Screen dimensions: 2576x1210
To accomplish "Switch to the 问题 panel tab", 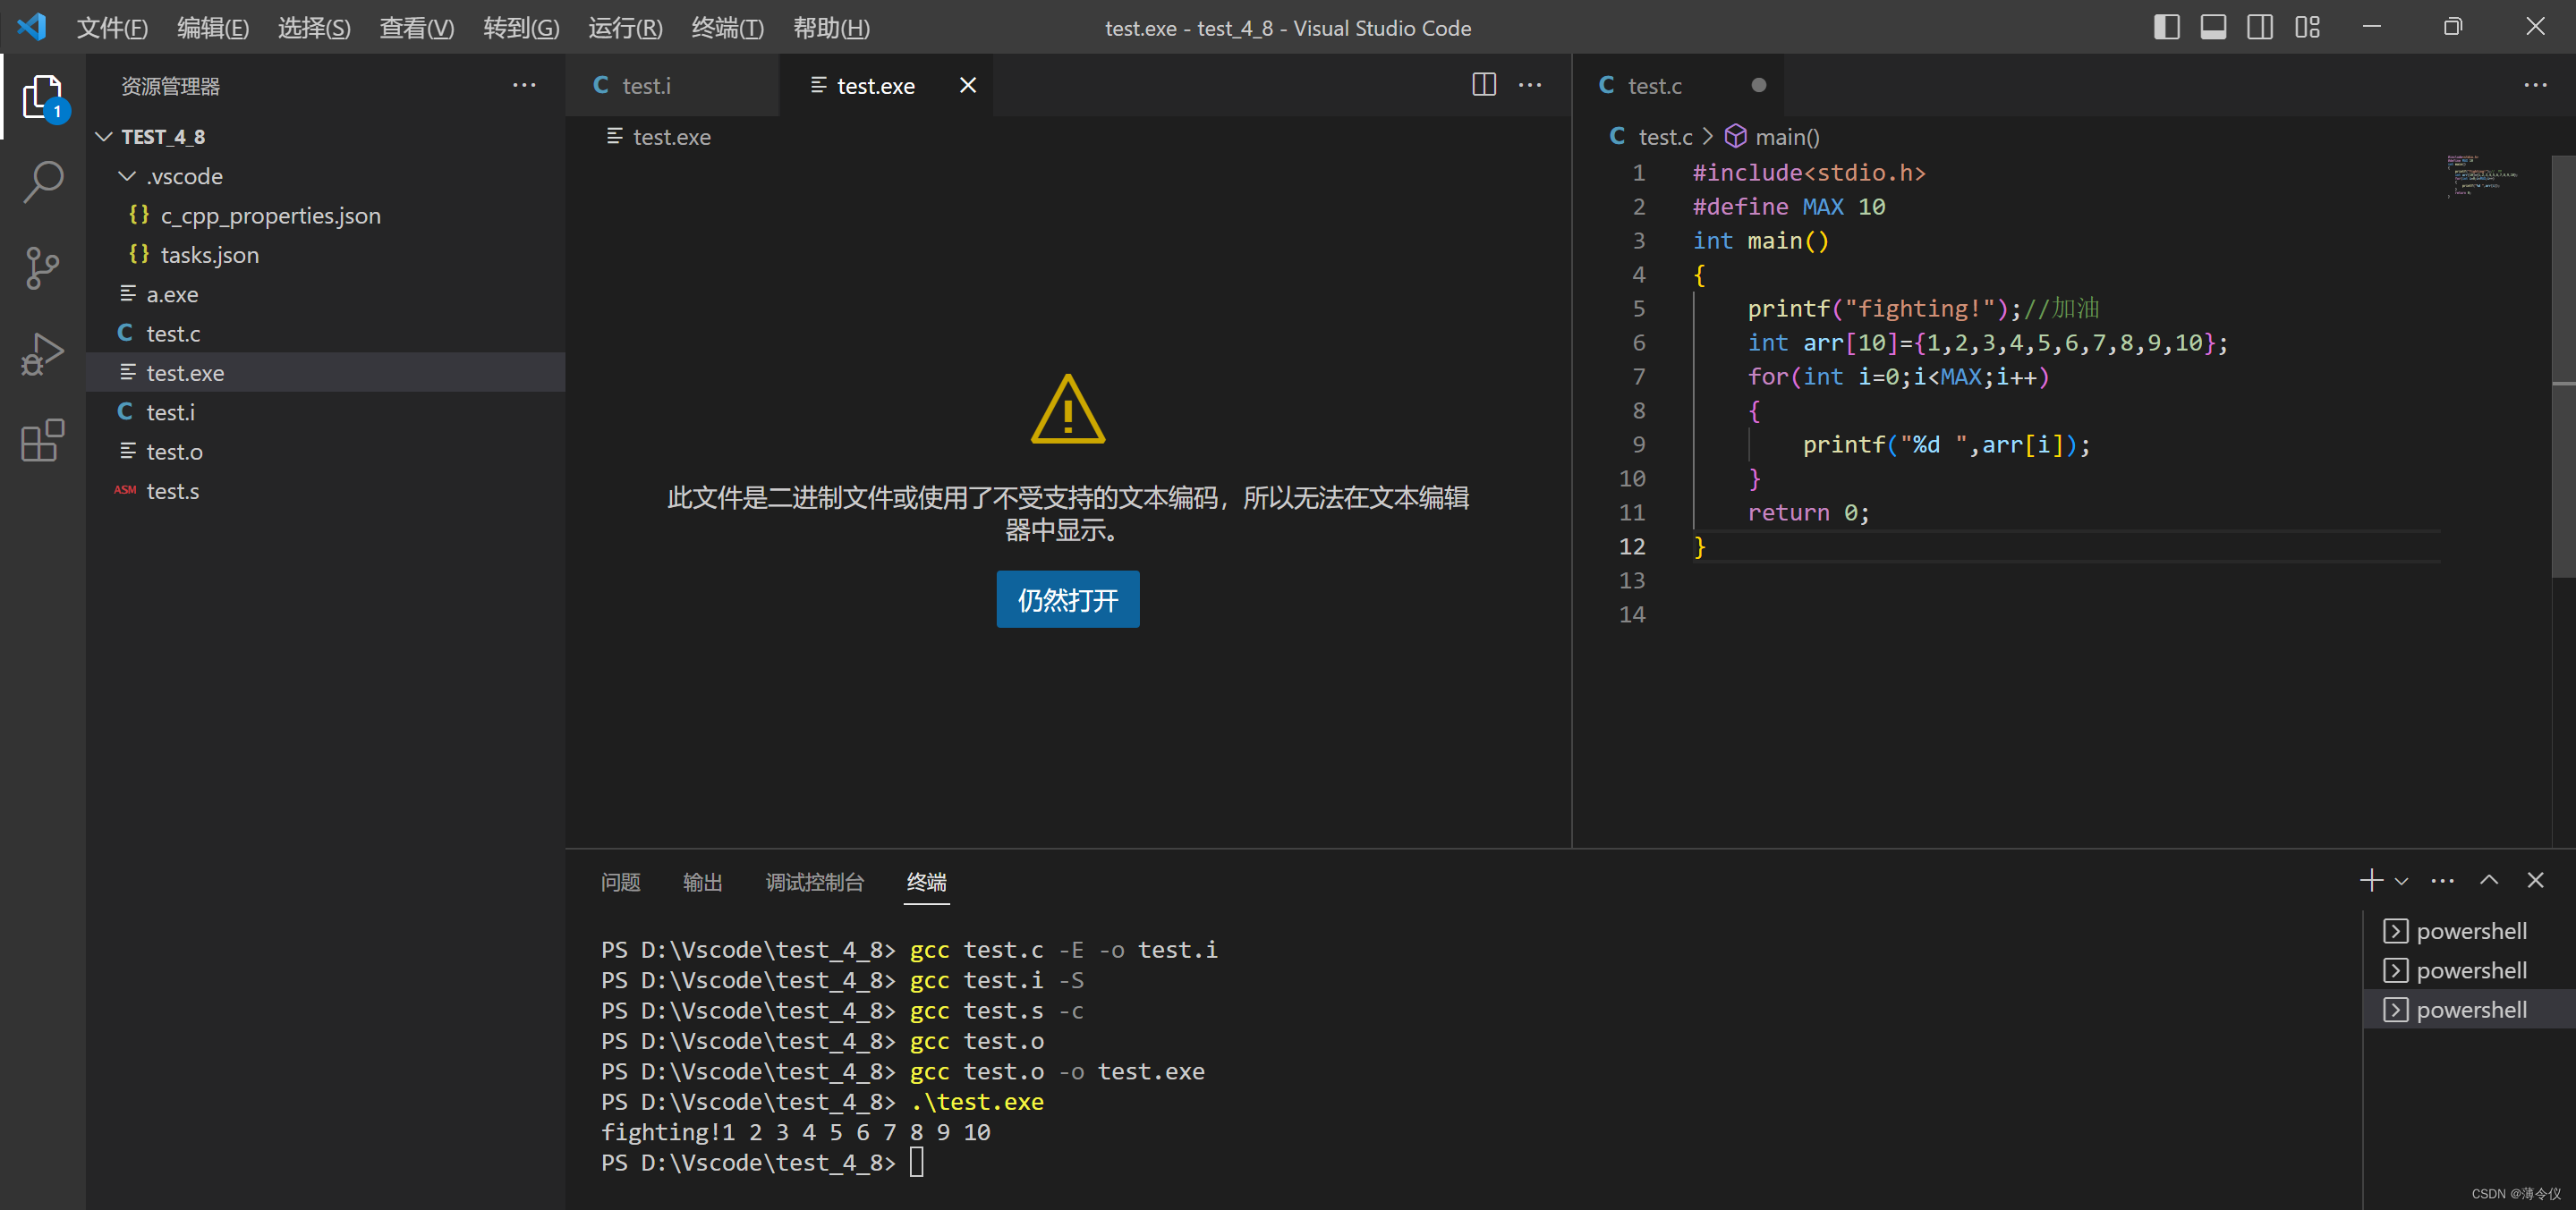I will click(620, 883).
